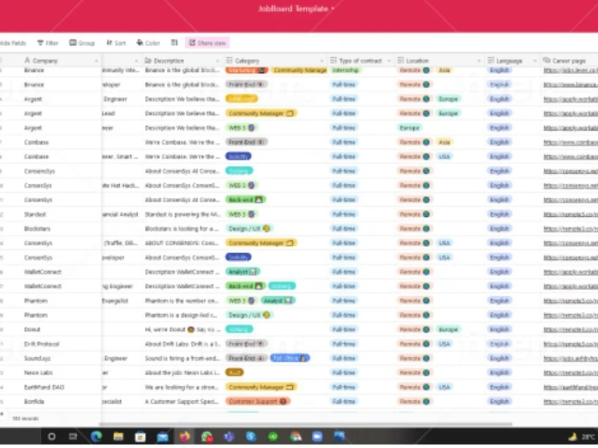Click Full-time tag in Neon Labs row
598x448 pixels.
(344, 373)
